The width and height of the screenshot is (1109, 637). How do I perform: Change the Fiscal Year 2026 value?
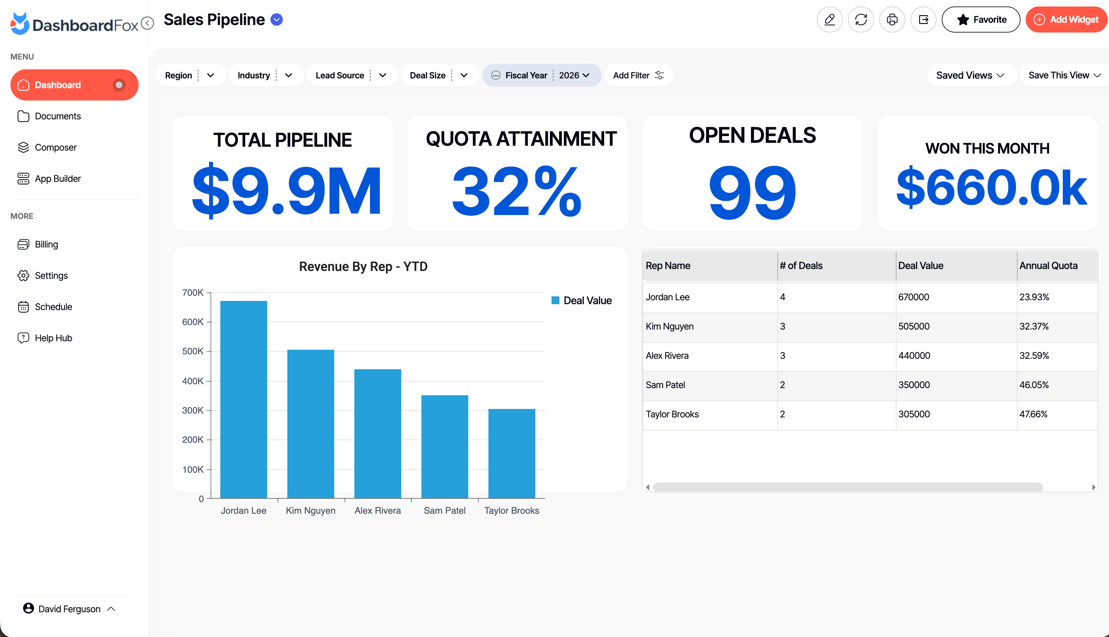click(x=574, y=75)
